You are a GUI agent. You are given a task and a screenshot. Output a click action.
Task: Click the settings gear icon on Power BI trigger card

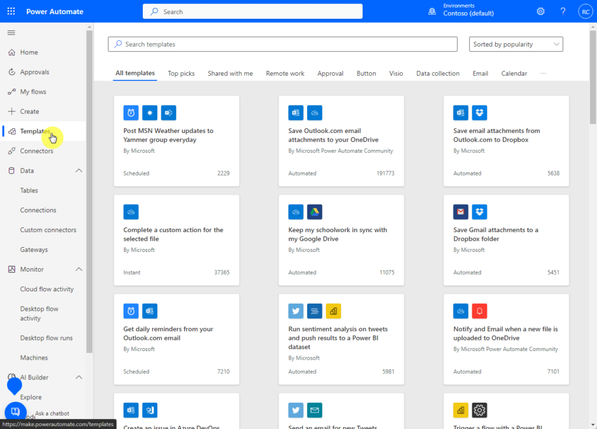479,410
